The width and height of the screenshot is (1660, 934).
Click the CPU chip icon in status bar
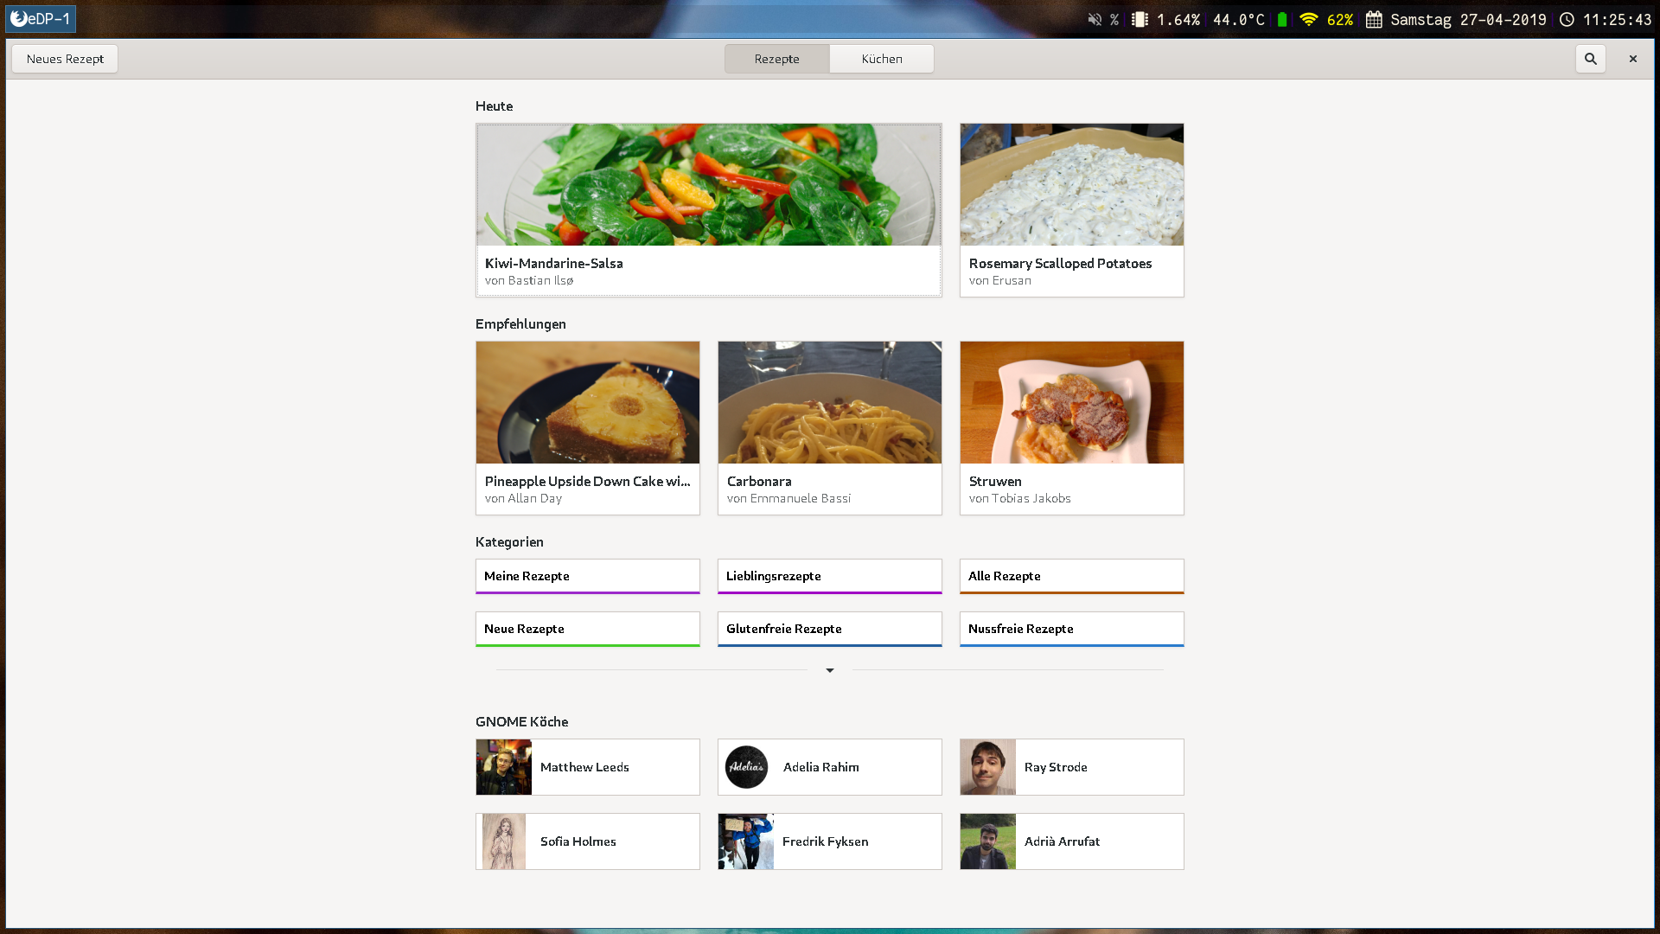(1140, 19)
